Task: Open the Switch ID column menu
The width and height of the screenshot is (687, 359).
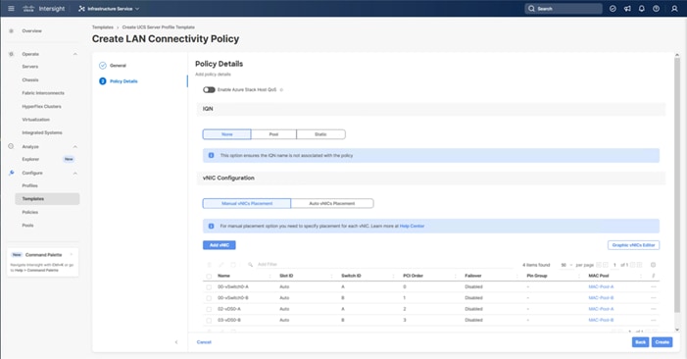Action: (x=393, y=276)
